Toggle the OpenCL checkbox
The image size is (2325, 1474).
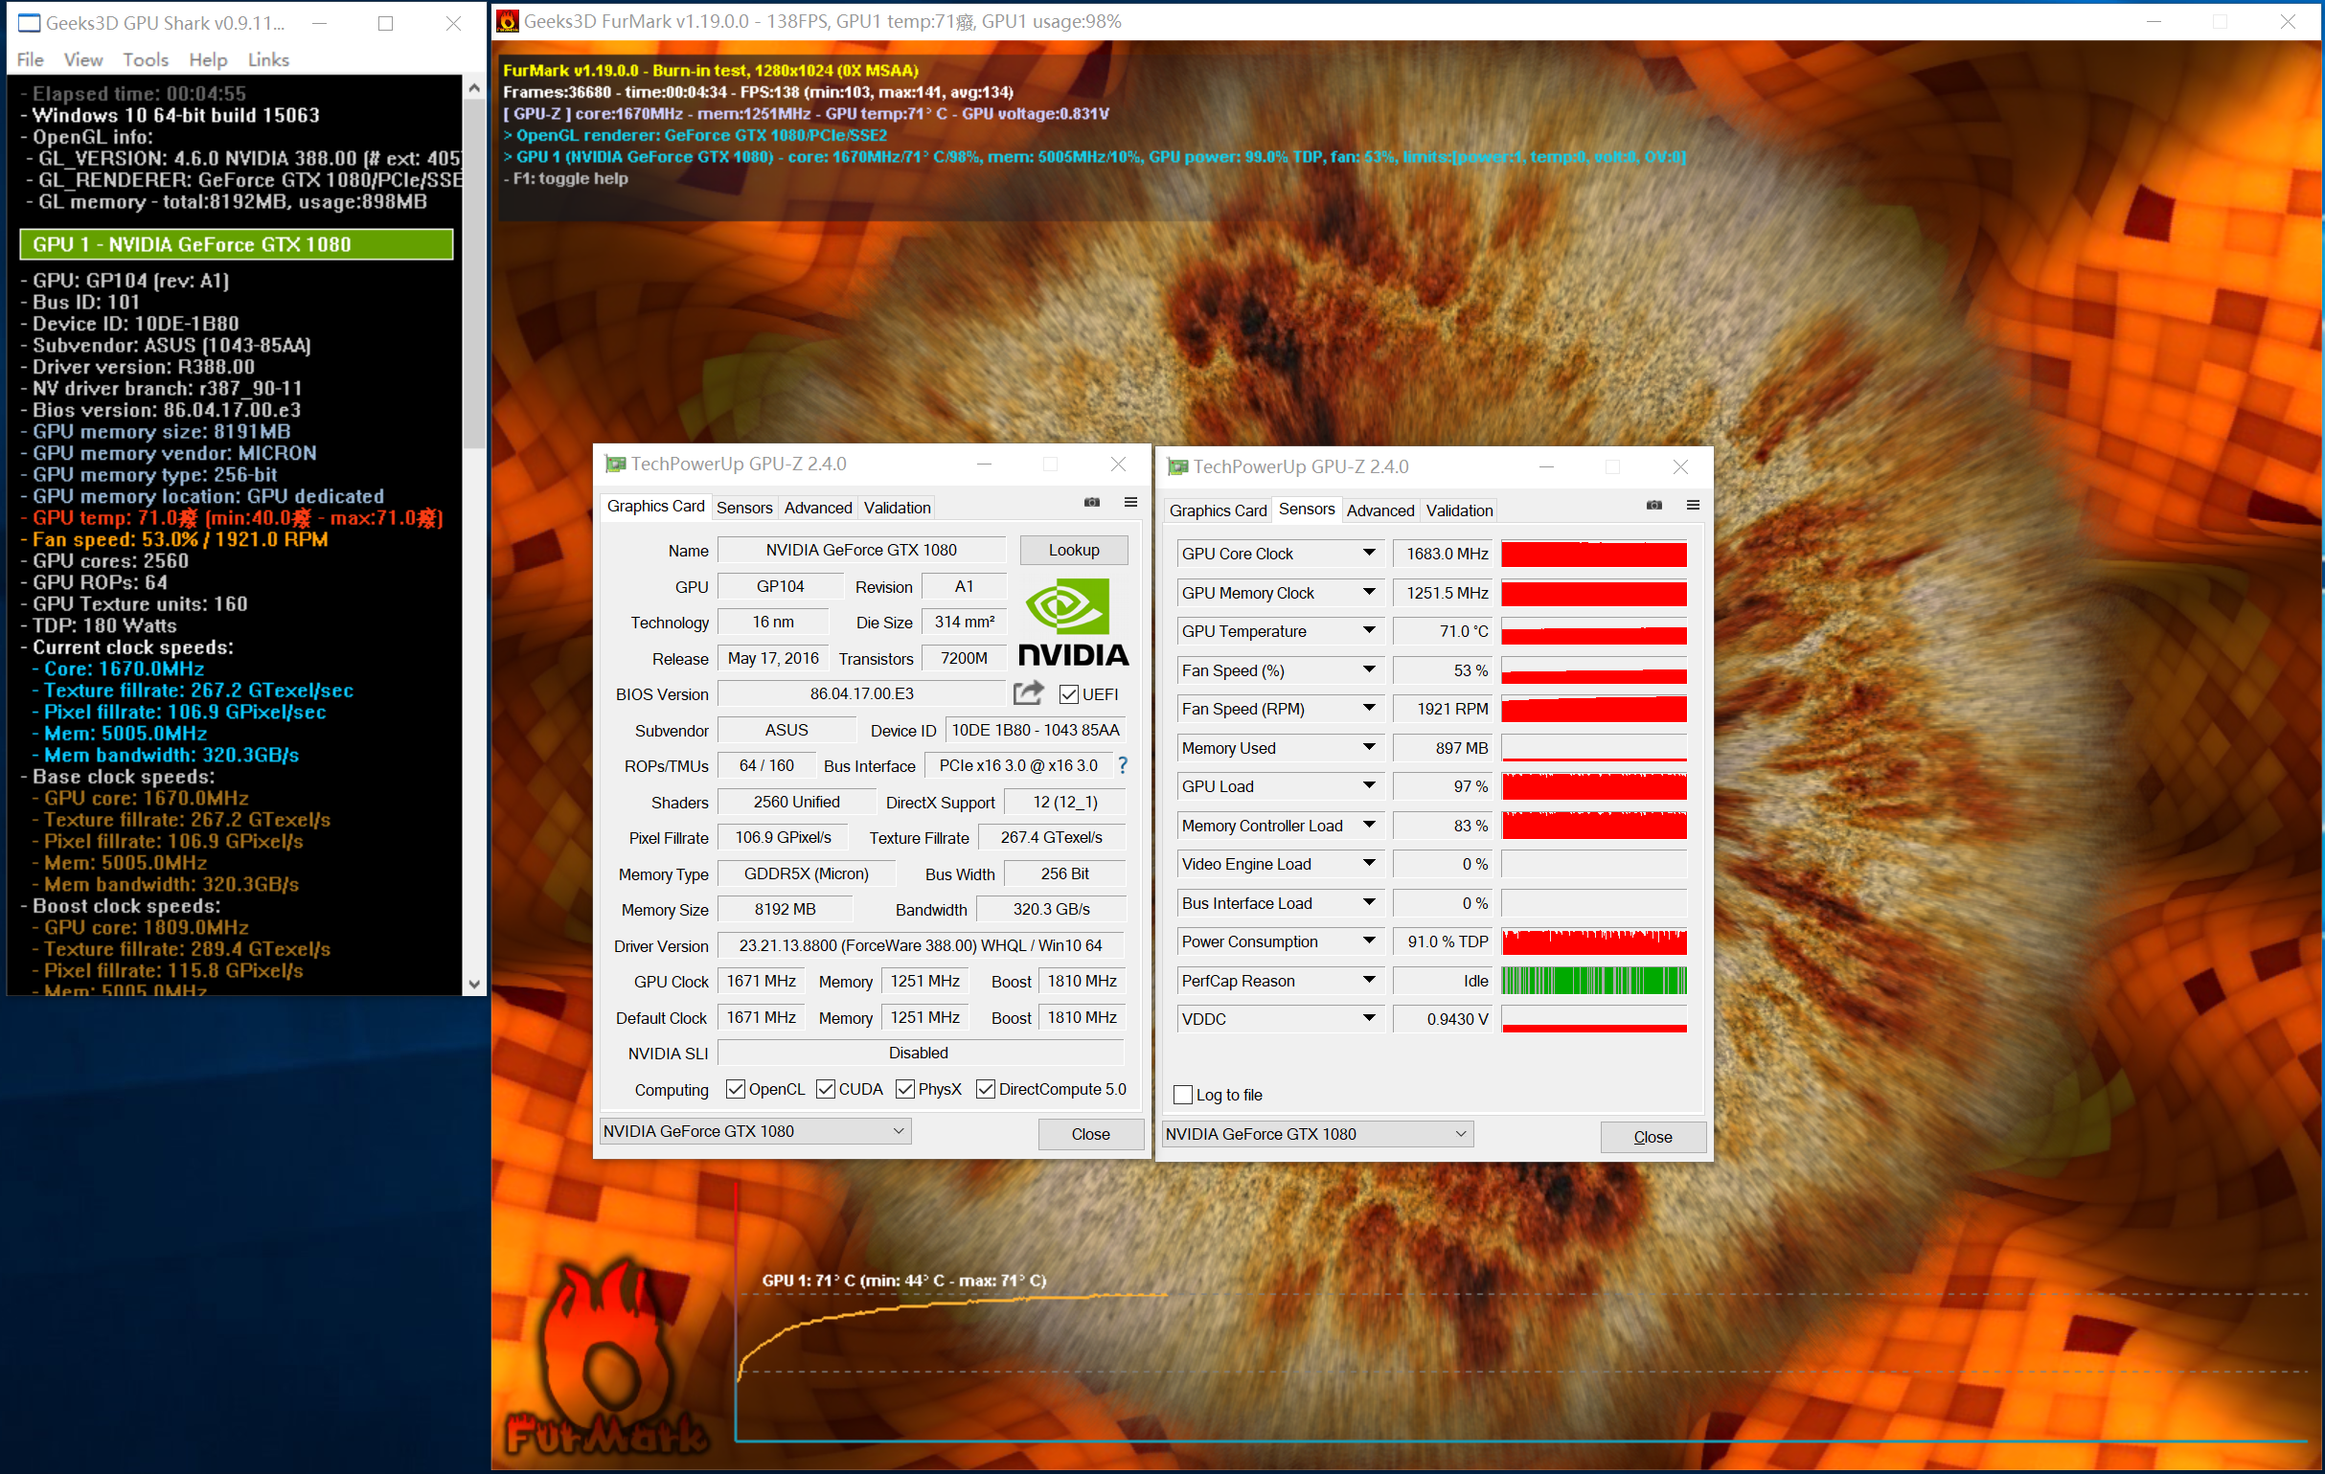[x=736, y=1089]
